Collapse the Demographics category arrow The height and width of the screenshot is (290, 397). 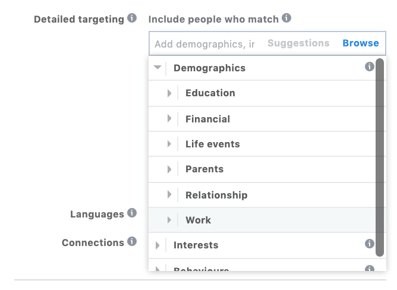[x=157, y=68]
